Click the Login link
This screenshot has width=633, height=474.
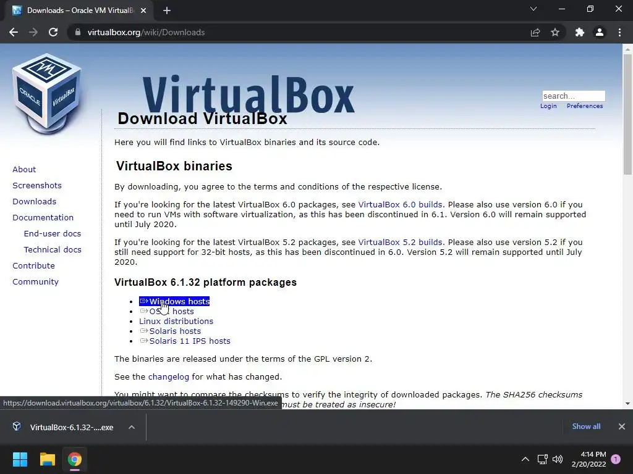[x=548, y=106]
